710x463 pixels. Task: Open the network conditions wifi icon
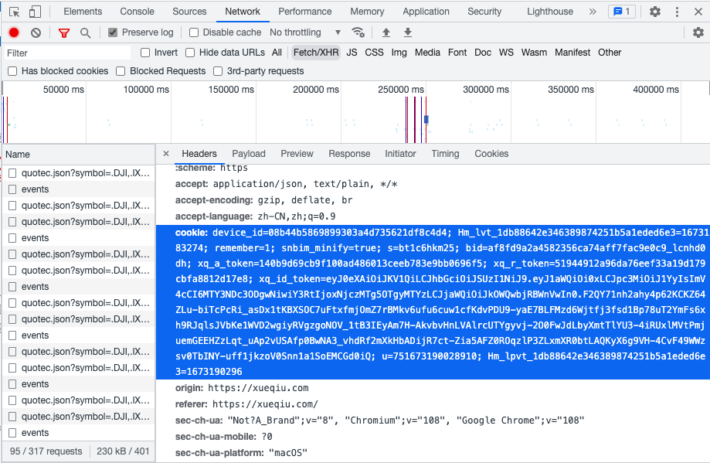tap(358, 32)
